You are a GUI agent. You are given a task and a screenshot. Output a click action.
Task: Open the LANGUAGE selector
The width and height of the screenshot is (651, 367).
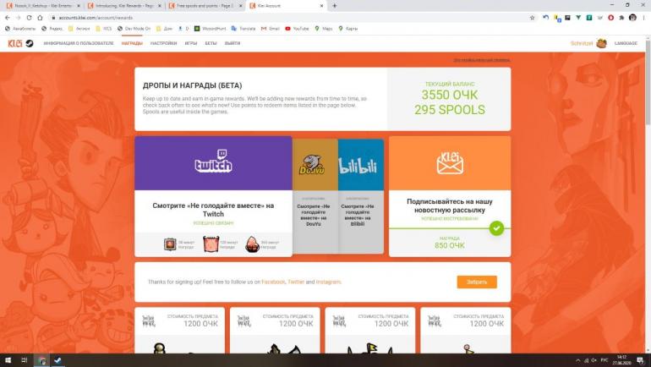click(626, 43)
